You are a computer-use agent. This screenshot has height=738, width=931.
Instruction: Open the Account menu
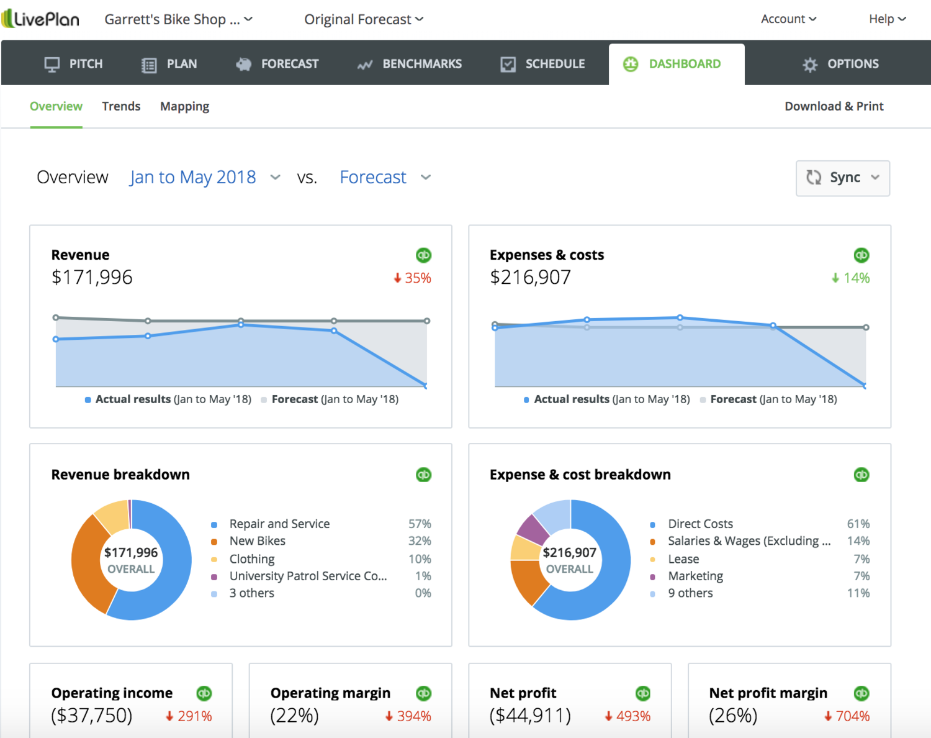pyautogui.click(x=788, y=19)
